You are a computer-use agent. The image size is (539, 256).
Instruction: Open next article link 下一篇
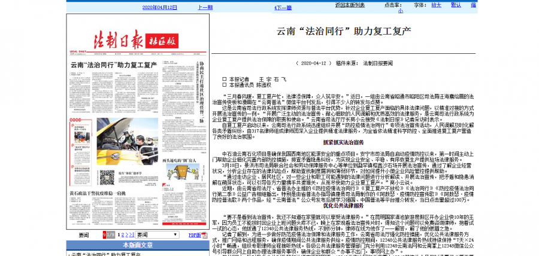(x=284, y=8)
